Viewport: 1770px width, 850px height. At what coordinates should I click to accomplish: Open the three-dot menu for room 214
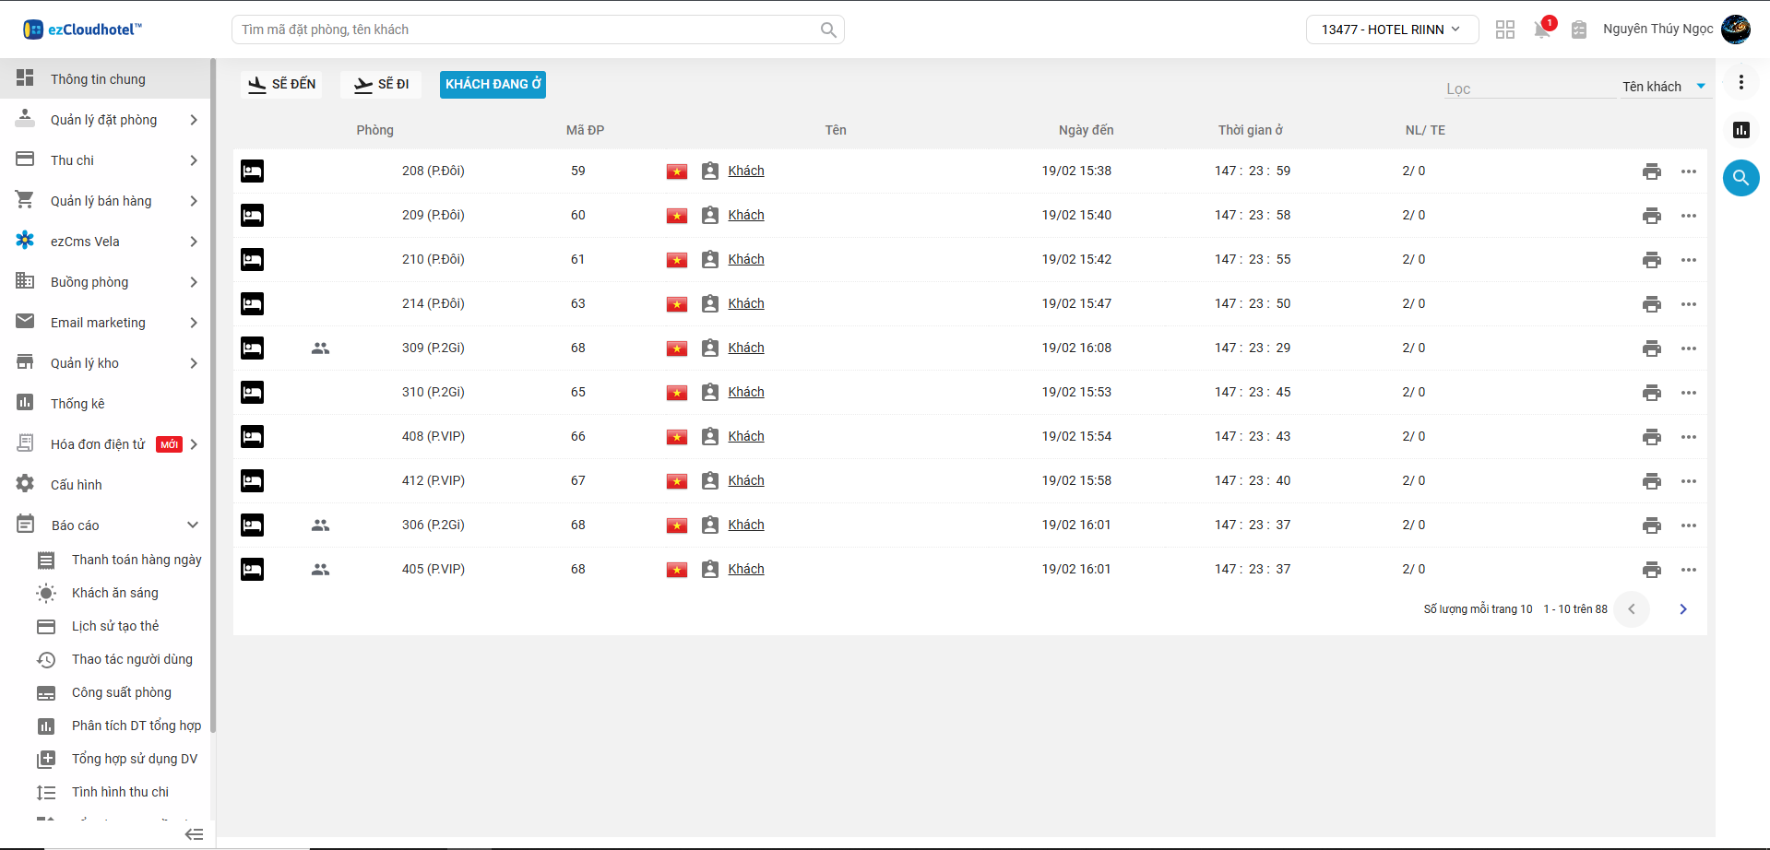tap(1688, 304)
